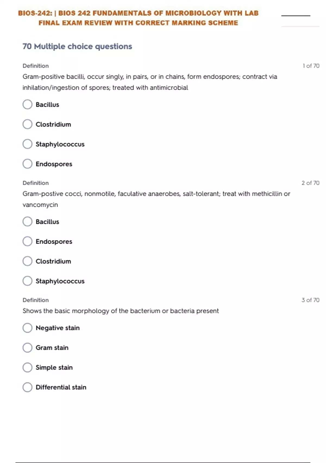Click the '2 of 70' question counter
The width and height of the screenshot is (326, 463).
click(x=310, y=183)
